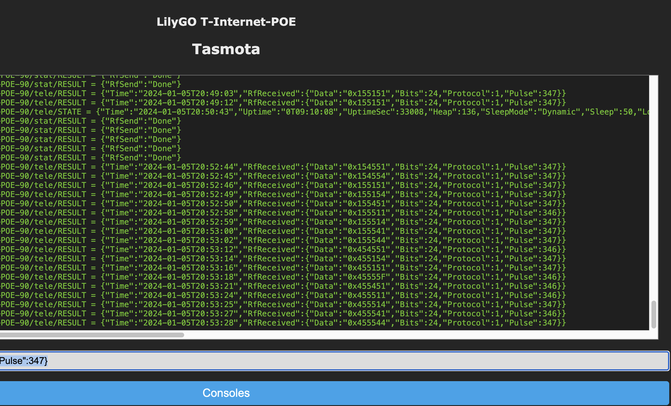Viewport: 671px width, 406px height.
Task: Select the tele/STATE log line
Action: (x=325, y=112)
